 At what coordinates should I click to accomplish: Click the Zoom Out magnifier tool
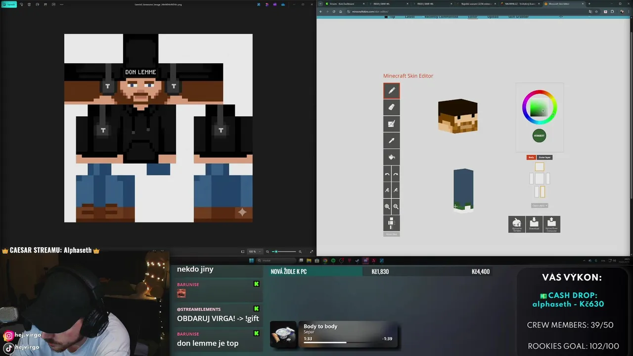(396, 206)
